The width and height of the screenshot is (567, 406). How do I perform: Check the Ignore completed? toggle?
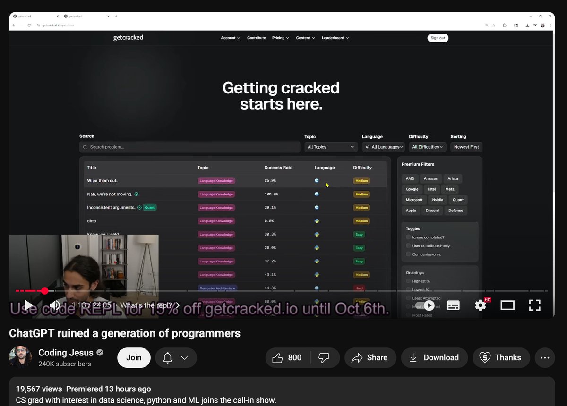click(408, 237)
